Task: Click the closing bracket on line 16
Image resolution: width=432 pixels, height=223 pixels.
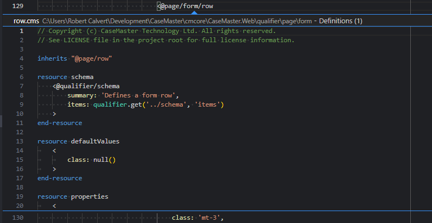Action: 54,169
